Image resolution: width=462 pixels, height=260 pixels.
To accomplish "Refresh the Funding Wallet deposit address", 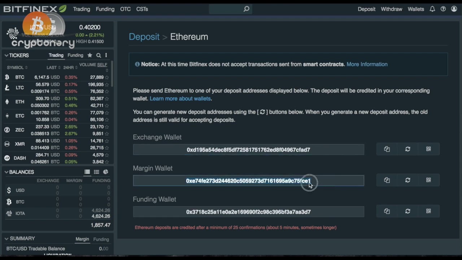I will tap(408, 211).
